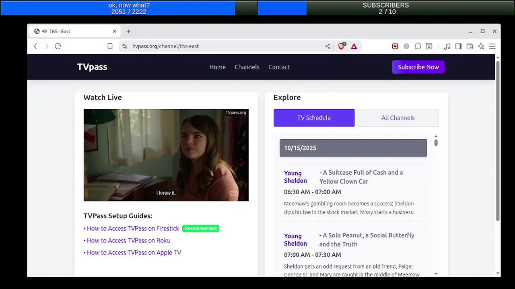Click the share icon in the address bar
This screenshot has height=289, width=515.
(x=328, y=47)
